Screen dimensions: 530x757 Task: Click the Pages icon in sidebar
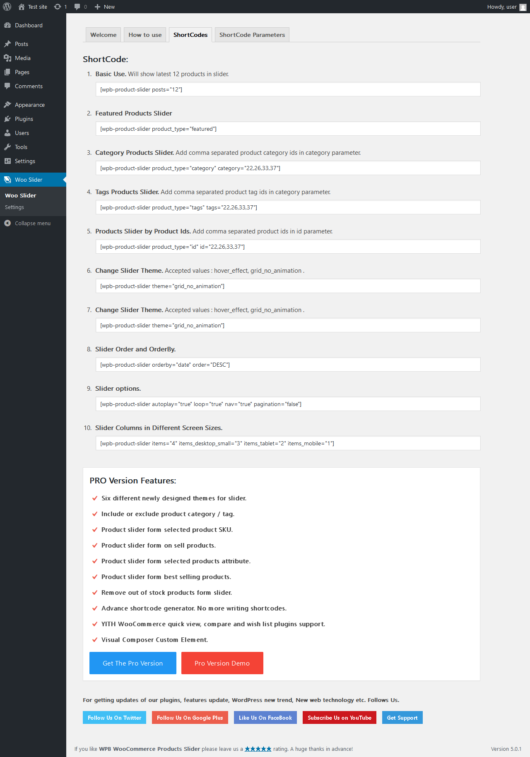click(7, 72)
